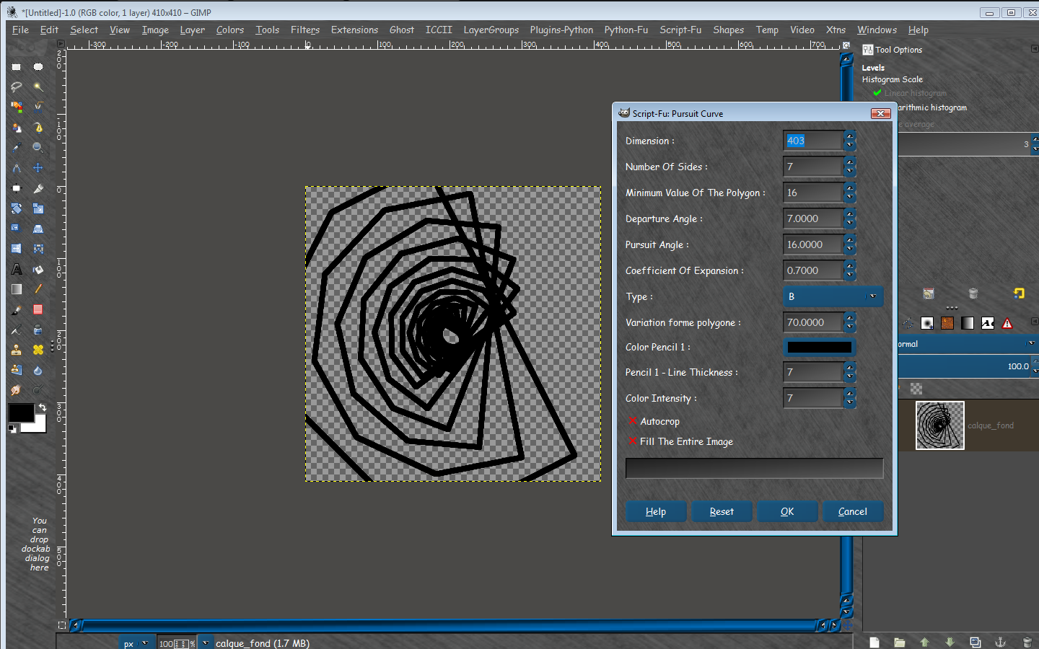Click the Color Pencil 1 black swatch
The height and width of the screenshot is (649, 1039).
(x=819, y=347)
